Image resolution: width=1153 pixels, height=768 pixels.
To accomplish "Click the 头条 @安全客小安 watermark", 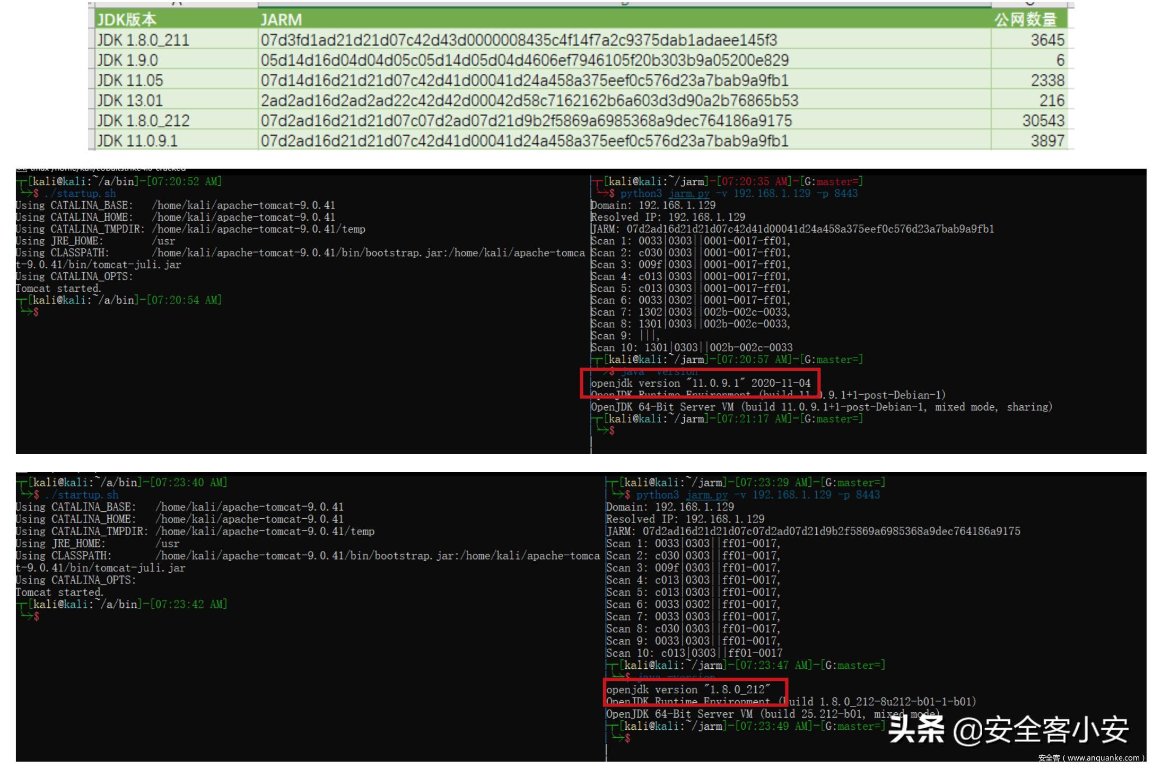I will [x=1008, y=730].
